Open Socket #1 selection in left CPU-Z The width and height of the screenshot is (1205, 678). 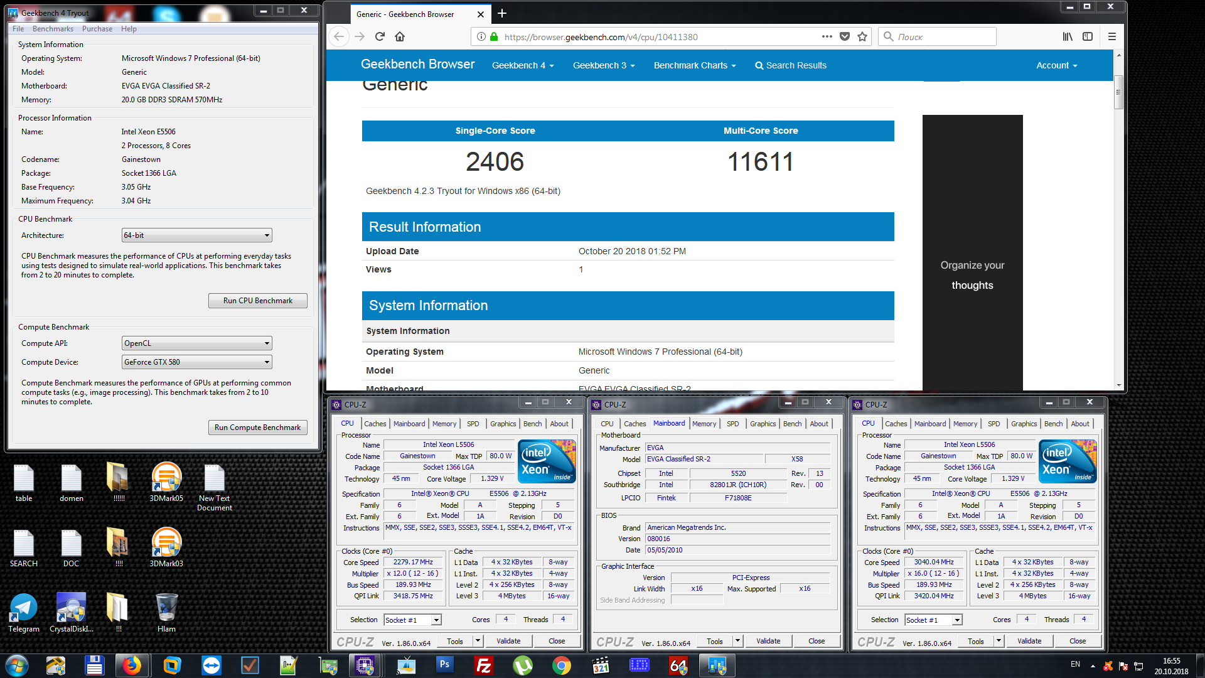tap(412, 620)
